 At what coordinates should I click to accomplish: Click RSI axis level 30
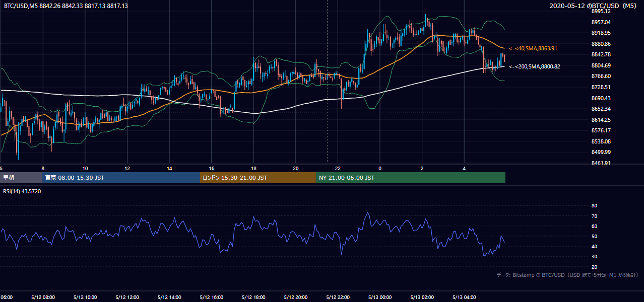pyautogui.click(x=594, y=256)
